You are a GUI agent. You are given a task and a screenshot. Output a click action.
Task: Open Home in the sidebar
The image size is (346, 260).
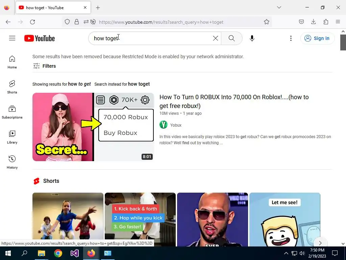coord(12,62)
